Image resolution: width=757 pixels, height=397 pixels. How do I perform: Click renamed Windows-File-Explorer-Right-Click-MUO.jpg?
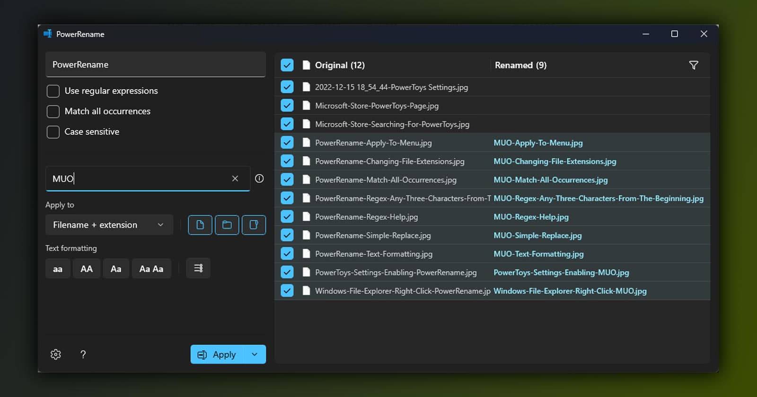pyautogui.click(x=570, y=291)
